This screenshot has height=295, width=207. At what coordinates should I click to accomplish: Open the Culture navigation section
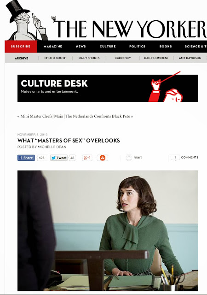[x=108, y=46]
